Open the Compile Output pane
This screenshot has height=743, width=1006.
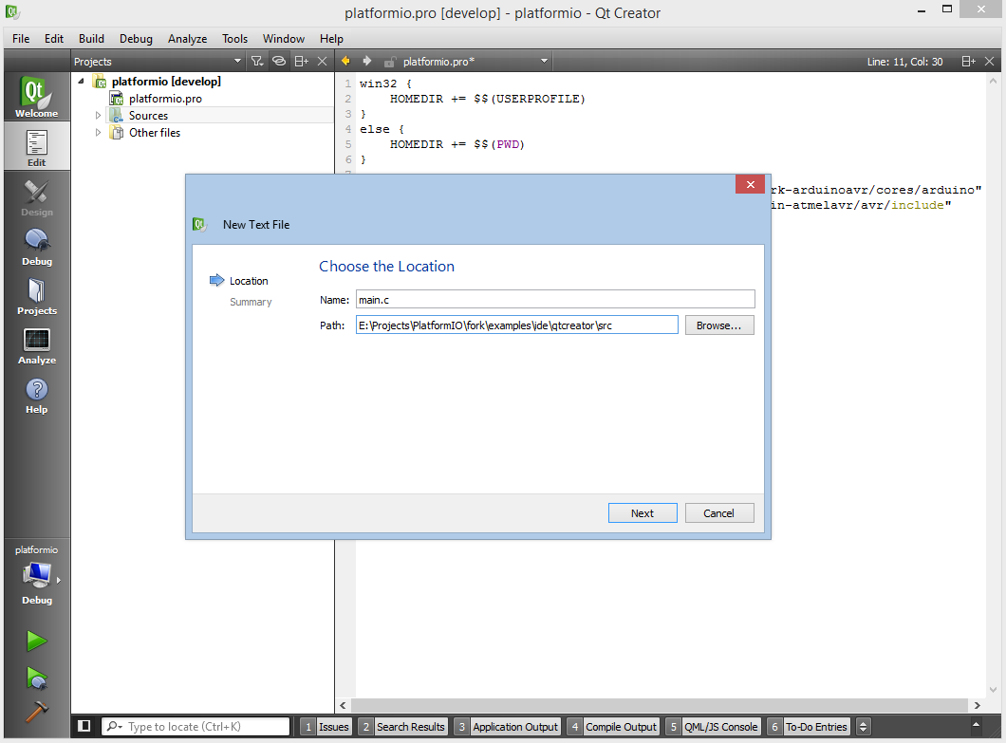pos(613,726)
